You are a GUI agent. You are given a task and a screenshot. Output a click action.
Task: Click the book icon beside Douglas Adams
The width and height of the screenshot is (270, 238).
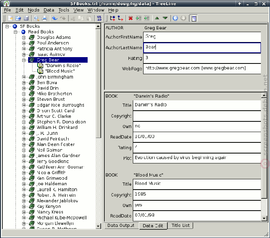click(32, 37)
